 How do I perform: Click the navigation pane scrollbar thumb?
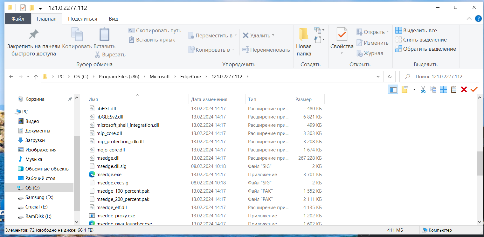pos(77,173)
